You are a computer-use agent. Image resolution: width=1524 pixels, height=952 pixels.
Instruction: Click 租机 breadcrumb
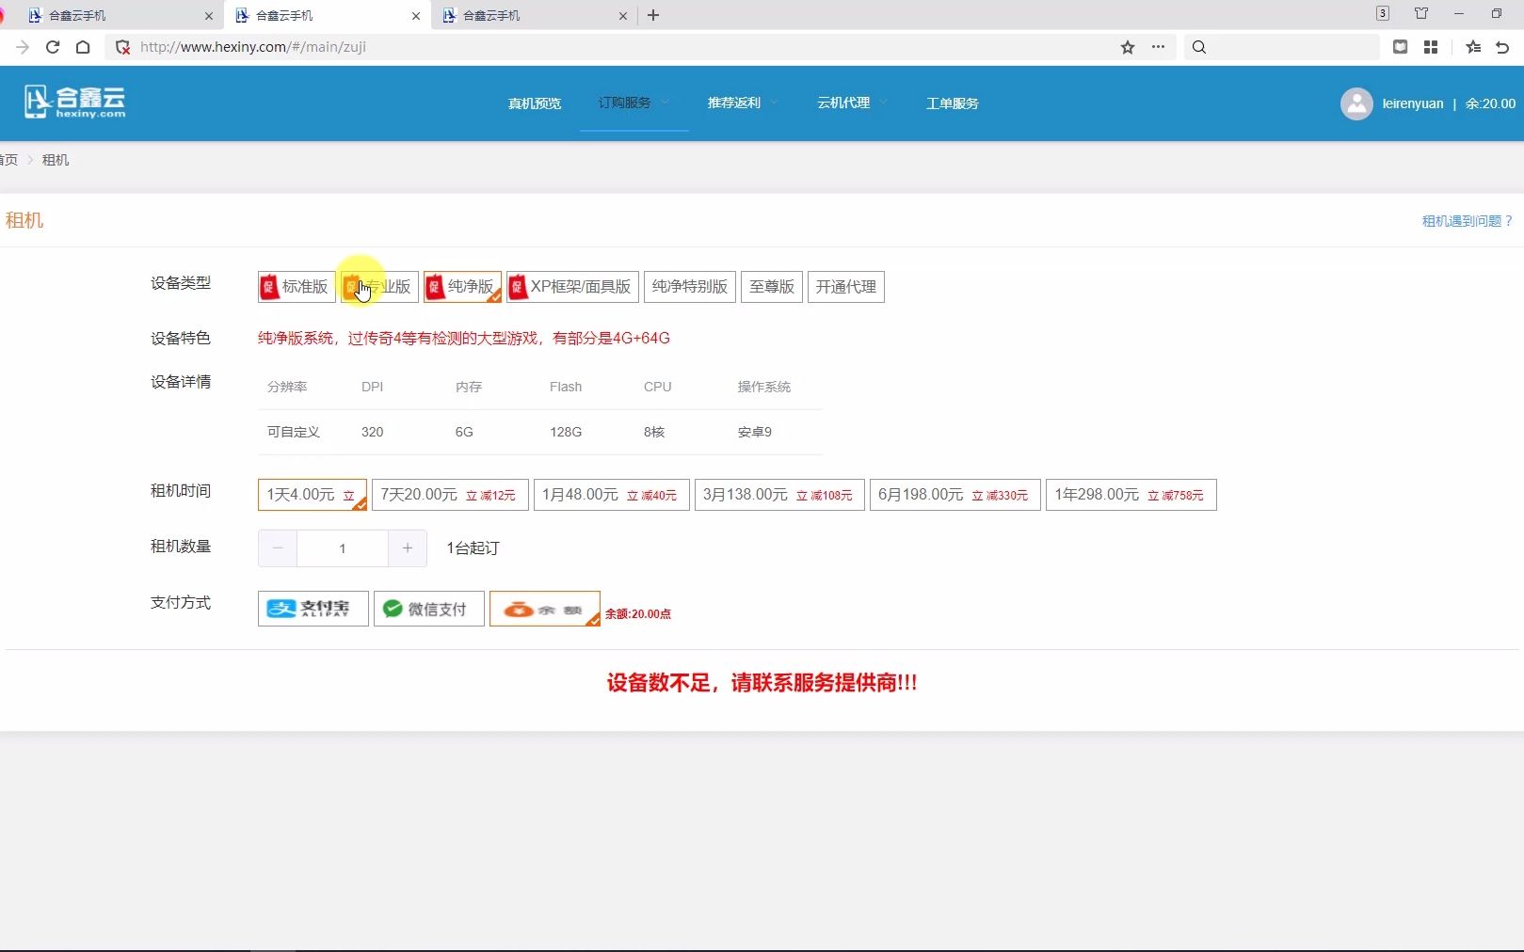click(x=56, y=160)
